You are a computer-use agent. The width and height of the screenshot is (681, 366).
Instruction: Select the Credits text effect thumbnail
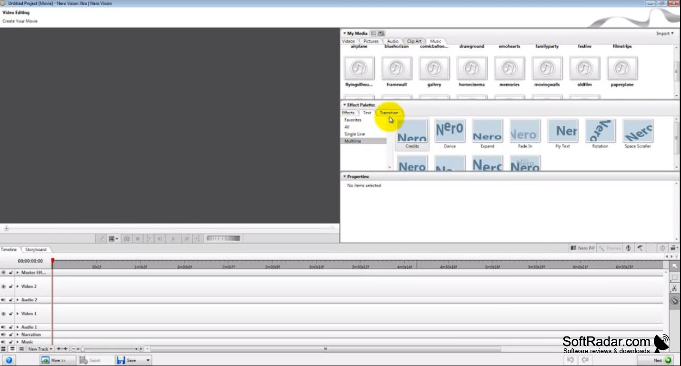click(x=412, y=134)
